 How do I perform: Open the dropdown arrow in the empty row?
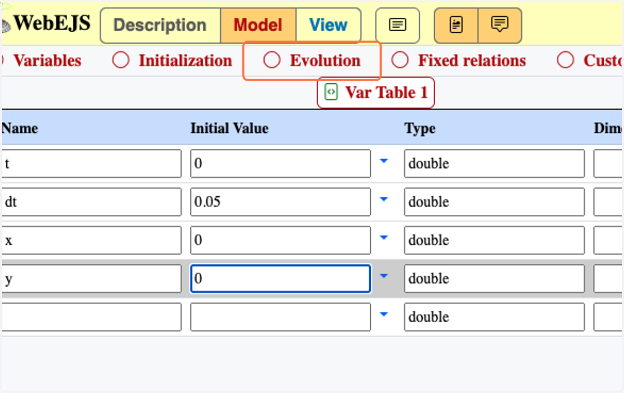tap(384, 314)
